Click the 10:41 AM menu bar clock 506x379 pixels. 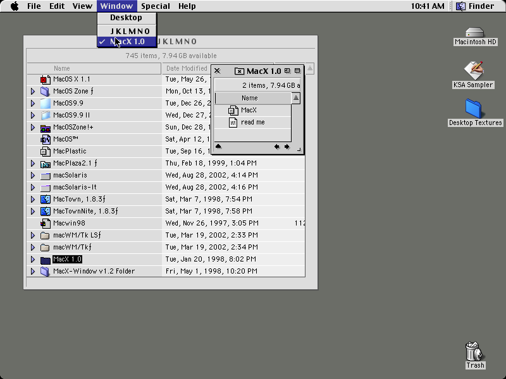(x=428, y=6)
